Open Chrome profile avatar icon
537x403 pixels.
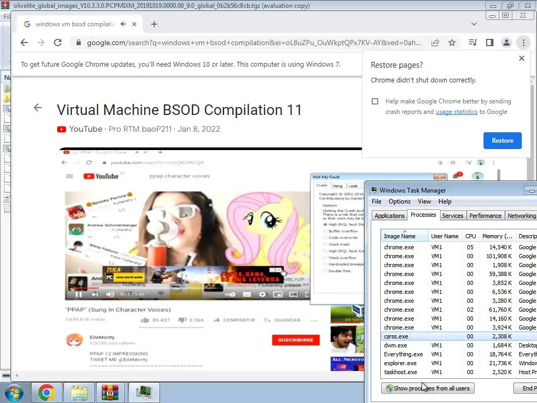click(x=506, y=43)
